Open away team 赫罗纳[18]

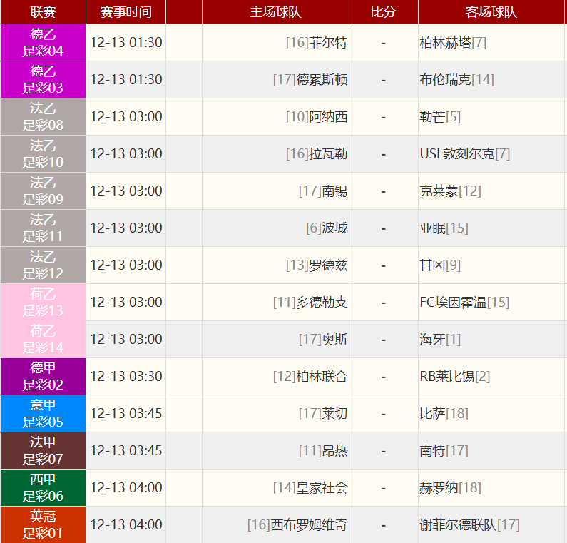(450, 487)
